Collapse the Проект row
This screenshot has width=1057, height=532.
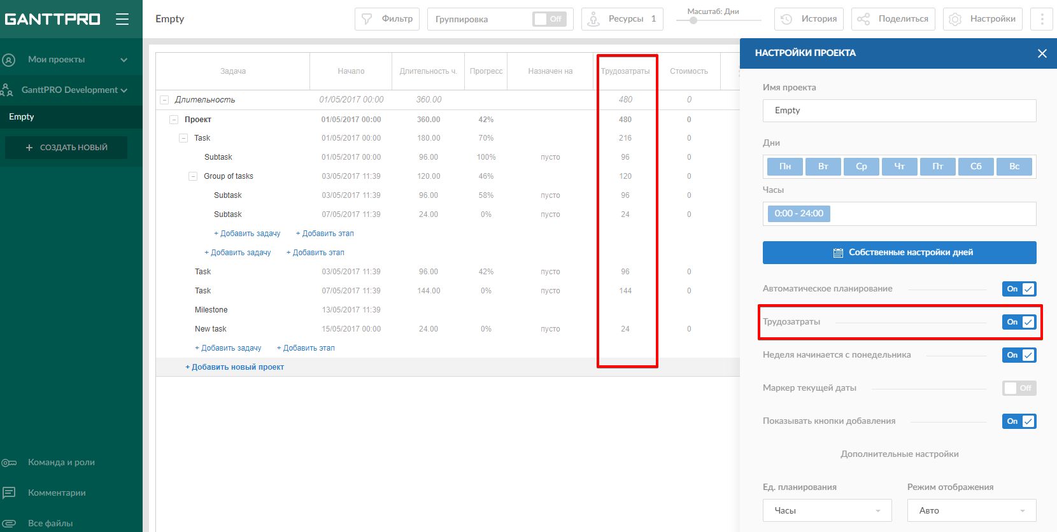click(x=174, y=120)
